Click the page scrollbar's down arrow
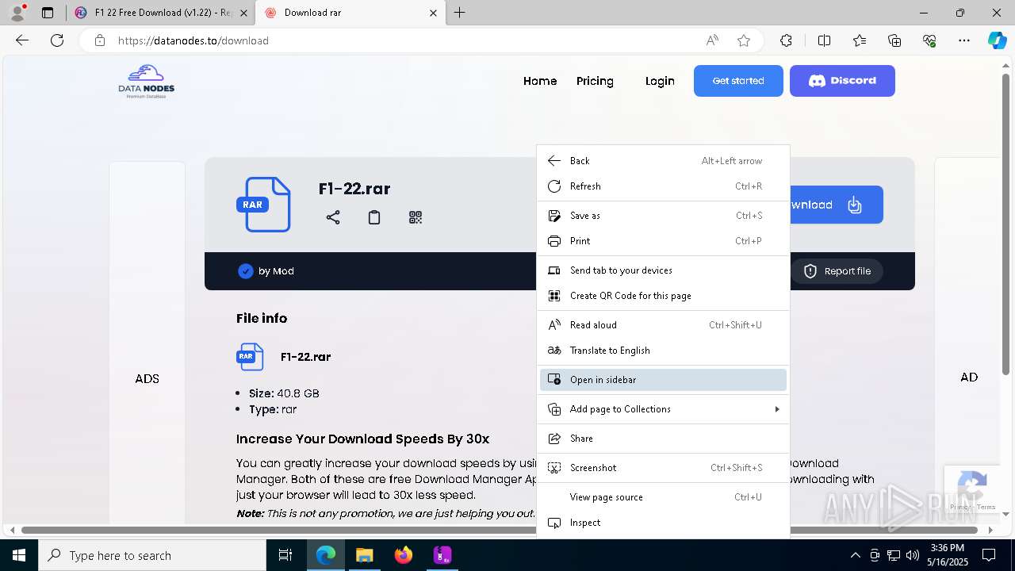The width and height of the screenshot is (1015, 571). tap(1006, 514)
